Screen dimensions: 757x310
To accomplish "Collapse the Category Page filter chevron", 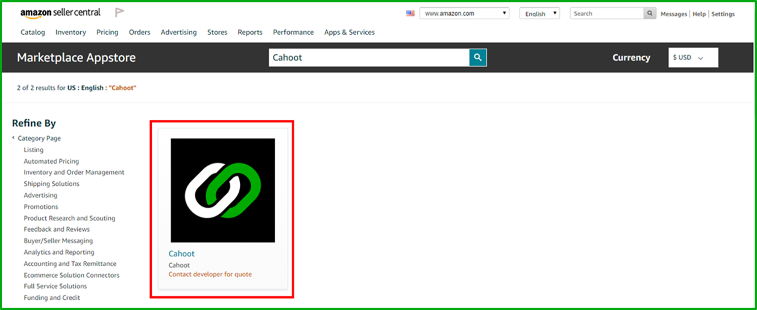I will point(13,138).
